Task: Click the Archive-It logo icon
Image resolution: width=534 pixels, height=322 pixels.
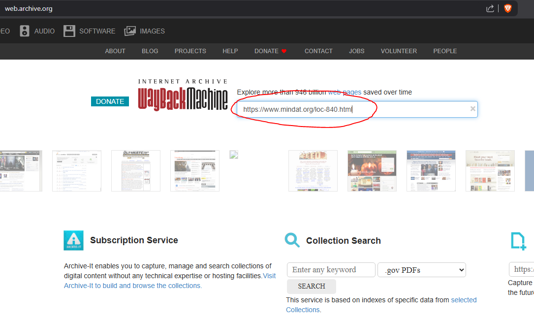Action: click(x=73, y=241)
